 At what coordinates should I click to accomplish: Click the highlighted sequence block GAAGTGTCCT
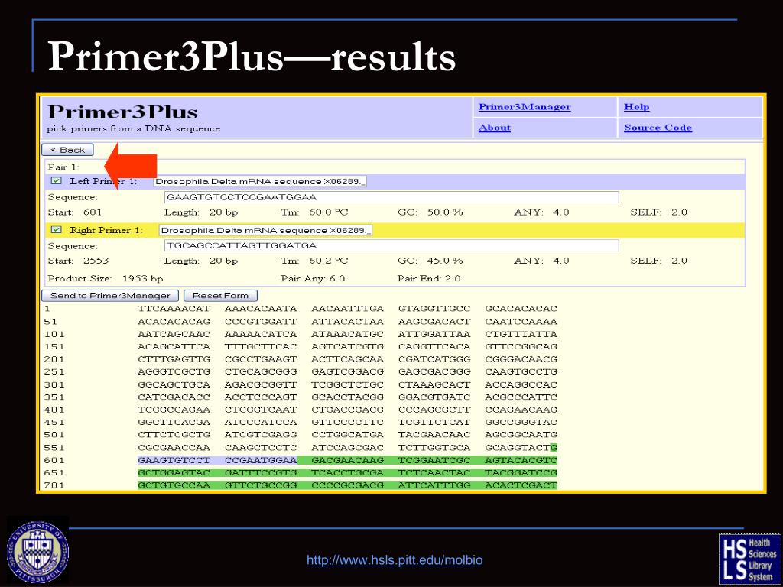click(x=174, y=460)
